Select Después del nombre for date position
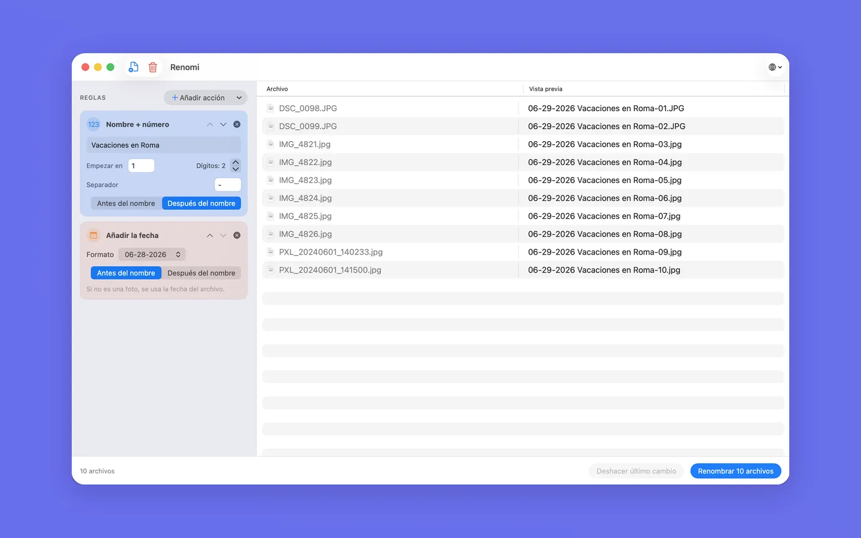This screenshot has height=538, width=861. coord(201,273)
